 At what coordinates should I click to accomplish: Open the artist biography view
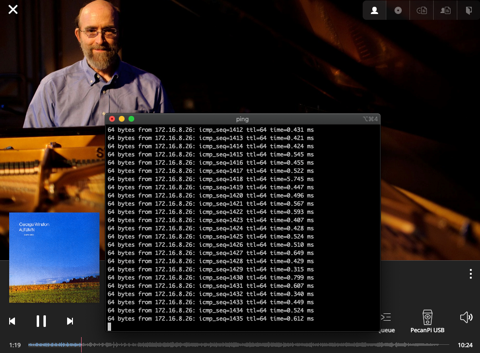[445, 10]
